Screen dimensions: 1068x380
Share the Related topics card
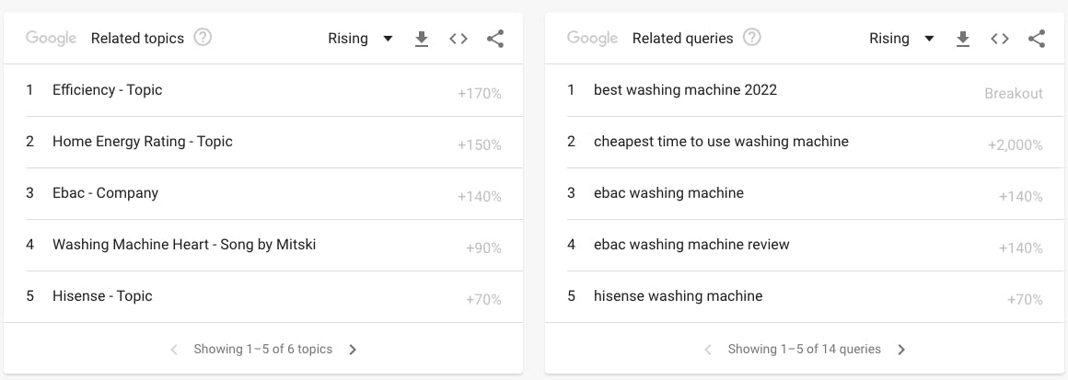[x=495, y=39]
